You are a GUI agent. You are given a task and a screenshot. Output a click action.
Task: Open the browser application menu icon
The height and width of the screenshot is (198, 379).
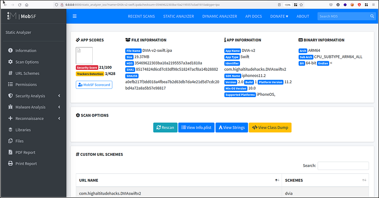click(x=373, y=5)
